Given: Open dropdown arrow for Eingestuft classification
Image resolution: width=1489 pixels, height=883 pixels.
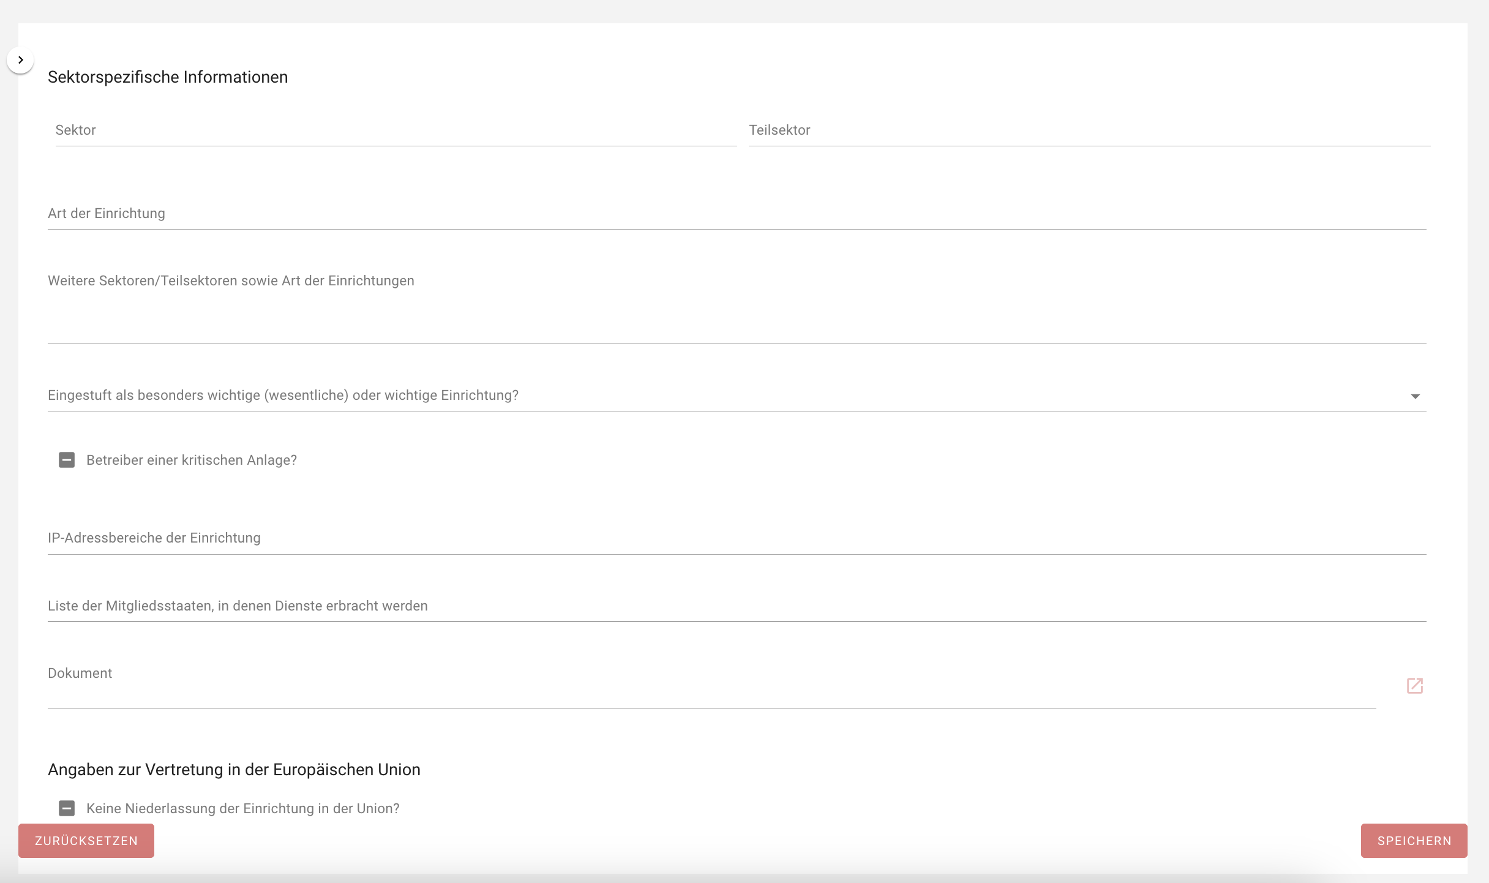Looking at the screenshot, I should click(1415, 396).
